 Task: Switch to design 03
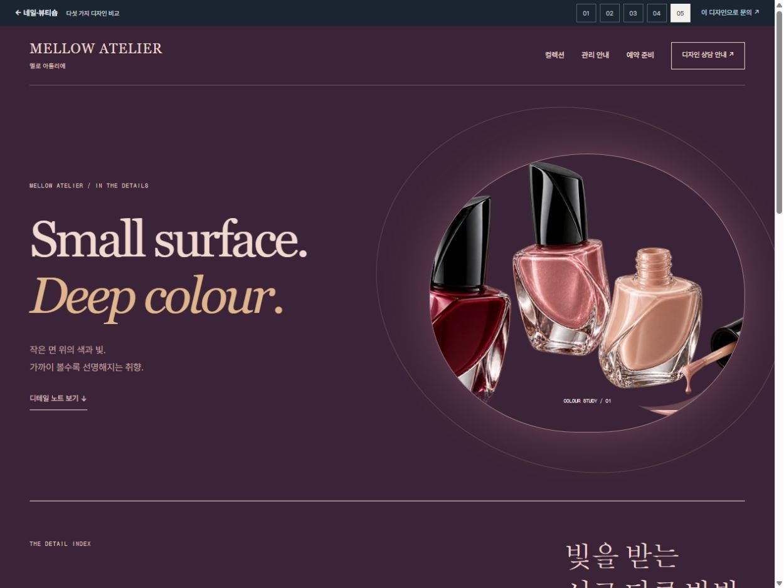pyautogui.click(x=633, y=13)
